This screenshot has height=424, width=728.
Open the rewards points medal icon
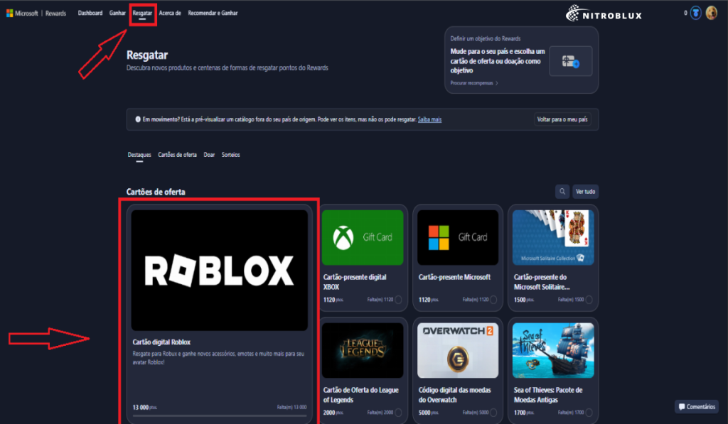(x=695, y=13)
